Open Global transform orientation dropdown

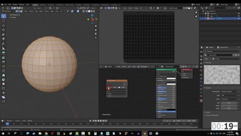[x=38, y=8]
